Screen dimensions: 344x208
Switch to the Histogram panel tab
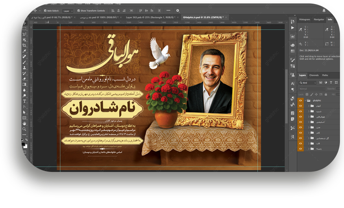click(x=305, y=19)
